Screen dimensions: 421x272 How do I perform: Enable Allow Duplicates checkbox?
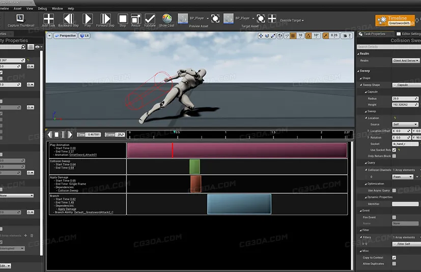(394, 264)
